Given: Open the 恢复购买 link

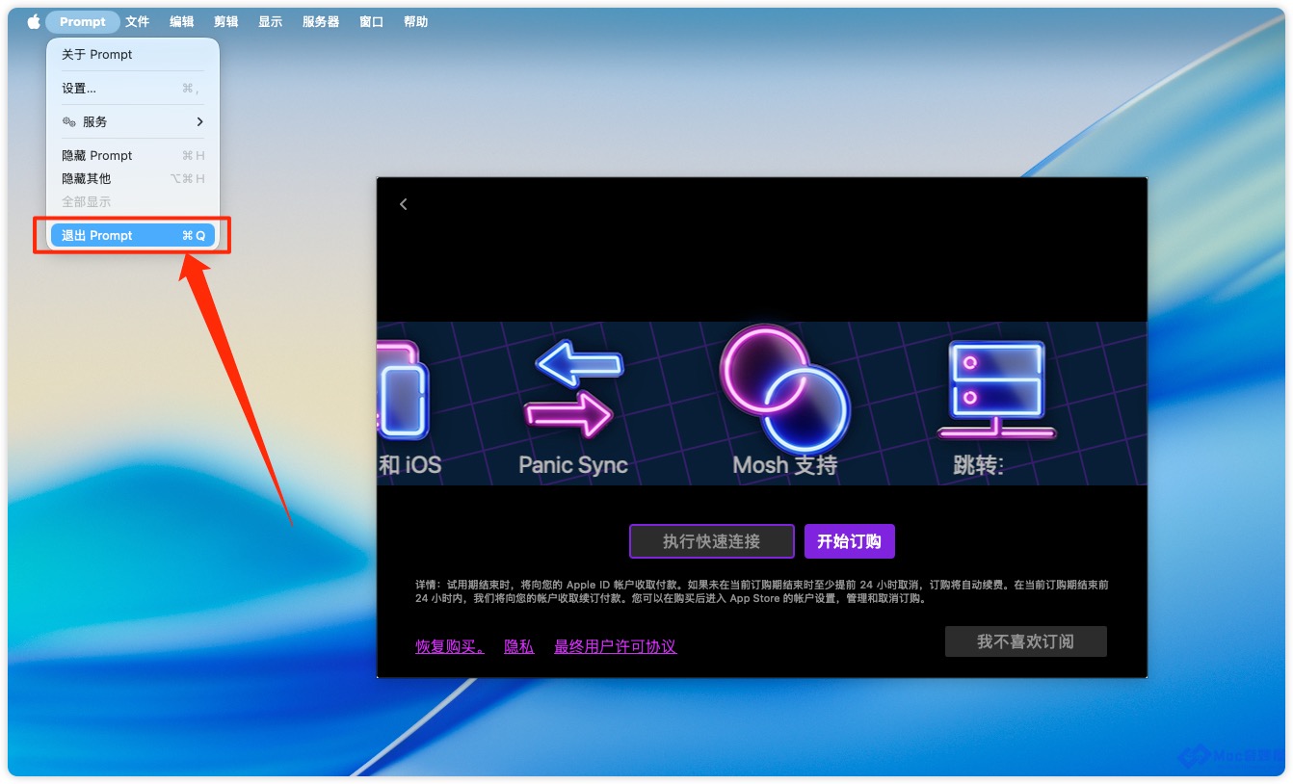Looking at the screenshot, I should pyautogui.click(x=450, y=646).
